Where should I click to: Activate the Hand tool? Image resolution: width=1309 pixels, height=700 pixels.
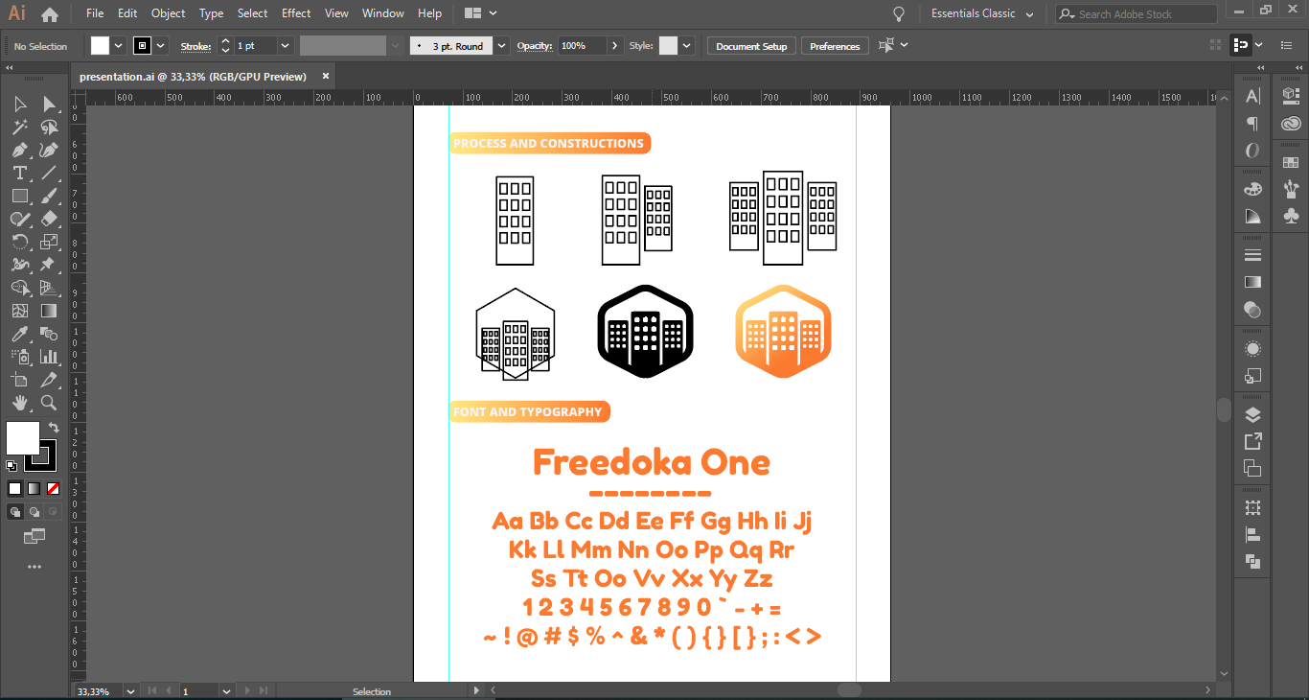[x=19, y=403]
